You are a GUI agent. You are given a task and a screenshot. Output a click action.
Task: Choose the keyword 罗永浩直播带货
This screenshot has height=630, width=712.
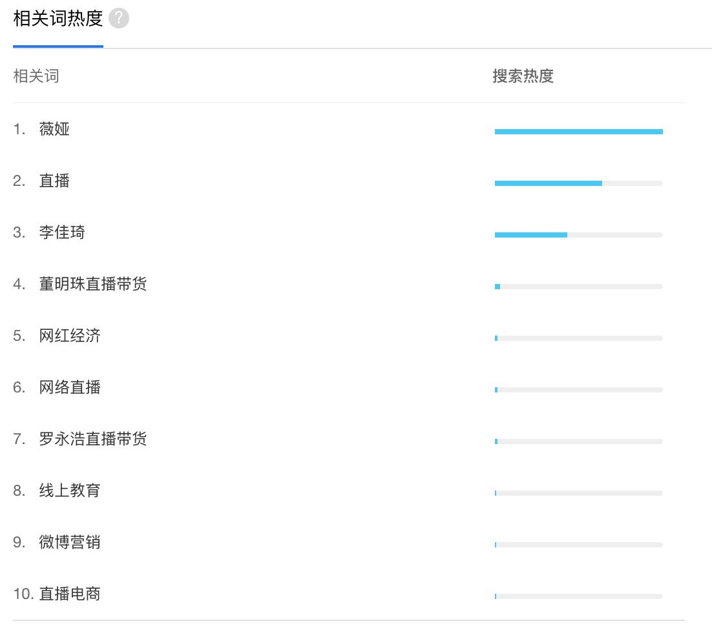(93, 439)
